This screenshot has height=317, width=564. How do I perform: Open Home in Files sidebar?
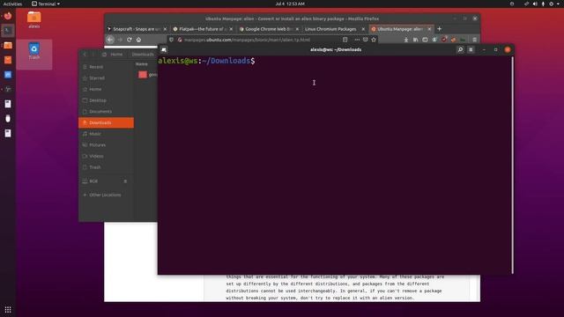tap(106, 89)
